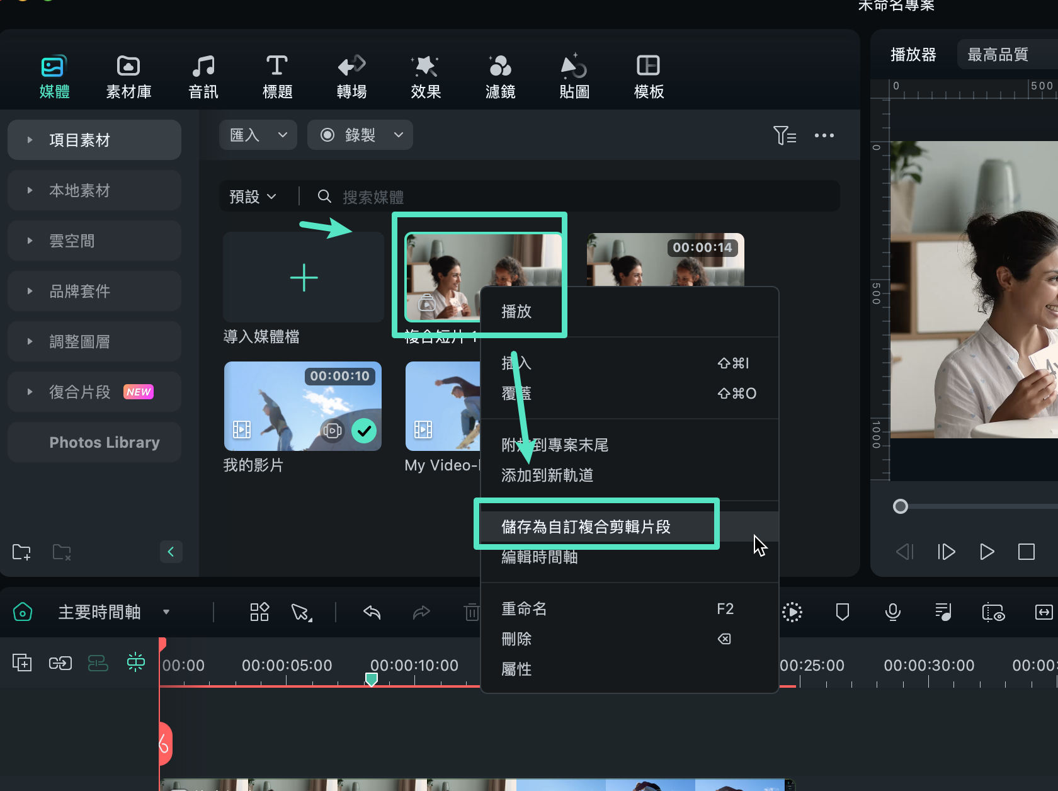
Task: Click the render preview circle icon
Action: coord(792,612)
